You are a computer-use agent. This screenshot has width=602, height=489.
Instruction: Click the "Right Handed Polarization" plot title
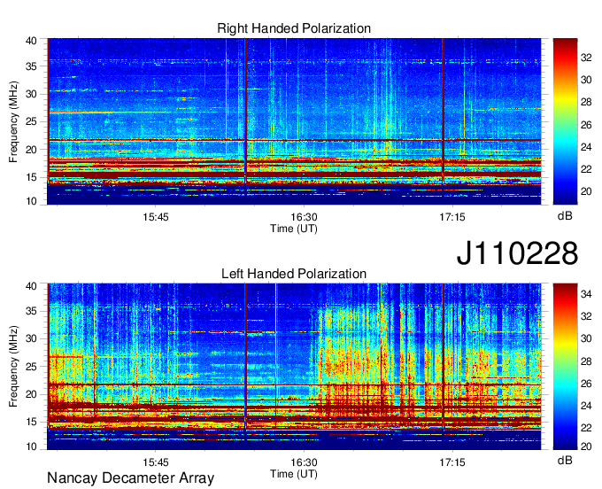coord(294,28)
